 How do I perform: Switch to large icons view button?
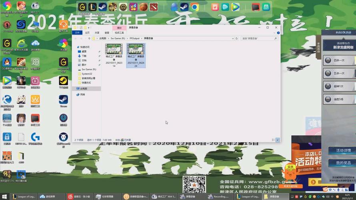(278, 140)
